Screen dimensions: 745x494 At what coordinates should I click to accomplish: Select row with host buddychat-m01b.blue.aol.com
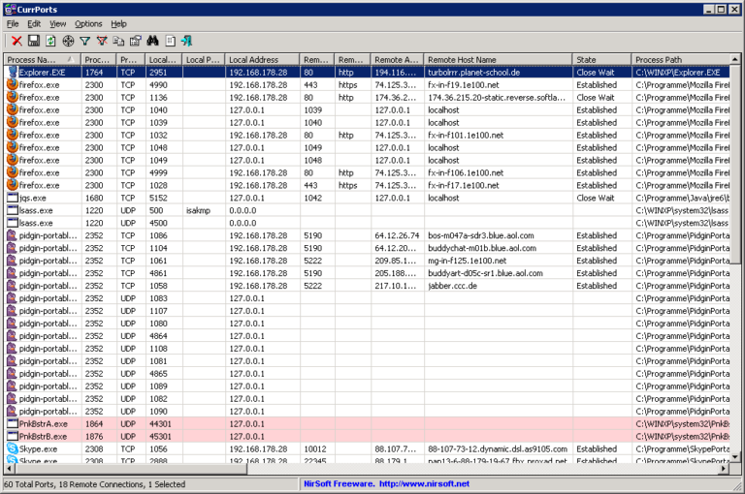coord(367,248)
